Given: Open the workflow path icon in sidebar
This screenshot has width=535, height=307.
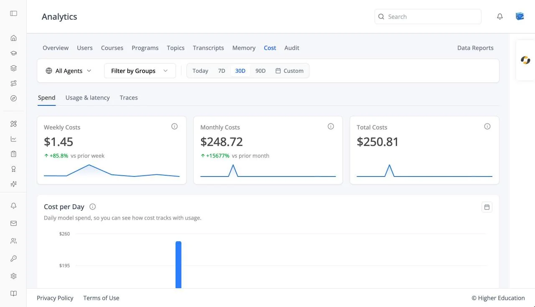Looking at the screenshot, I should [x=13, y=83].
